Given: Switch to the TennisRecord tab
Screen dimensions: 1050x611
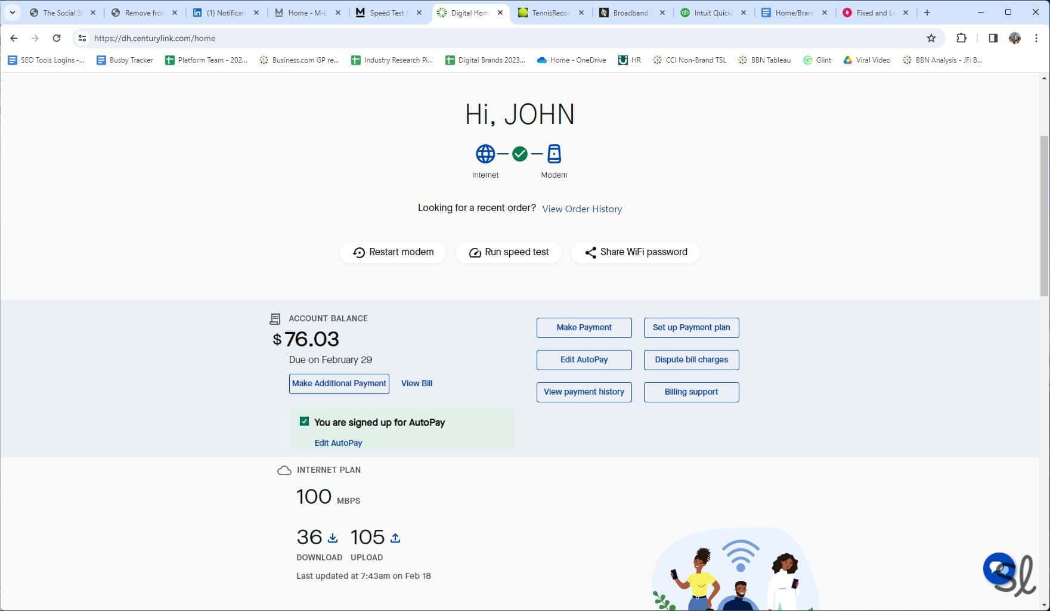Looking at the screenshot, I should tap(550, 13).
